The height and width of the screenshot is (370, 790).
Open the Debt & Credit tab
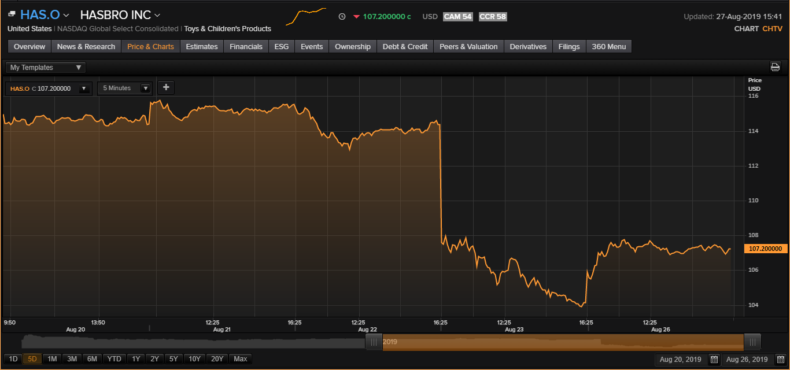click(x=405, y=46)
